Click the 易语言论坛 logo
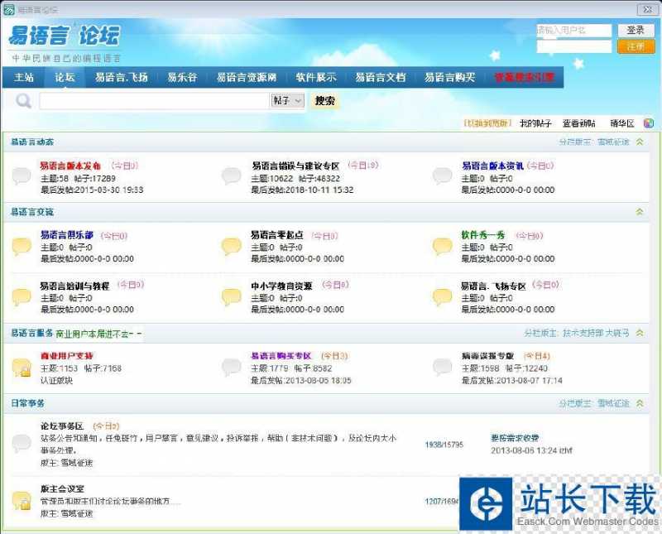Screen dimensions: 662x534 pos(65,36)
